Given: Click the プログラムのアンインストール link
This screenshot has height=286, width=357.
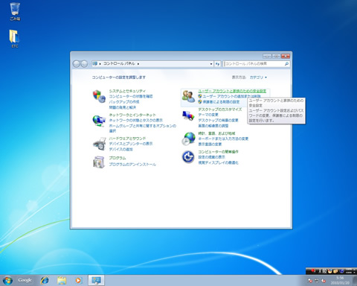Looking at the screenshot, I should click(132, 165).
